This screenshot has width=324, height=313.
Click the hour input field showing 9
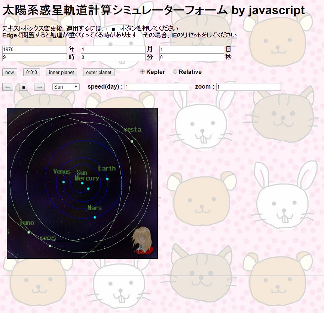click(34, 57)
